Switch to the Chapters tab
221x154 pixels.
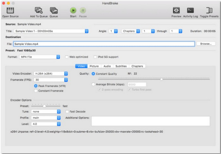(x=137, y=66)
